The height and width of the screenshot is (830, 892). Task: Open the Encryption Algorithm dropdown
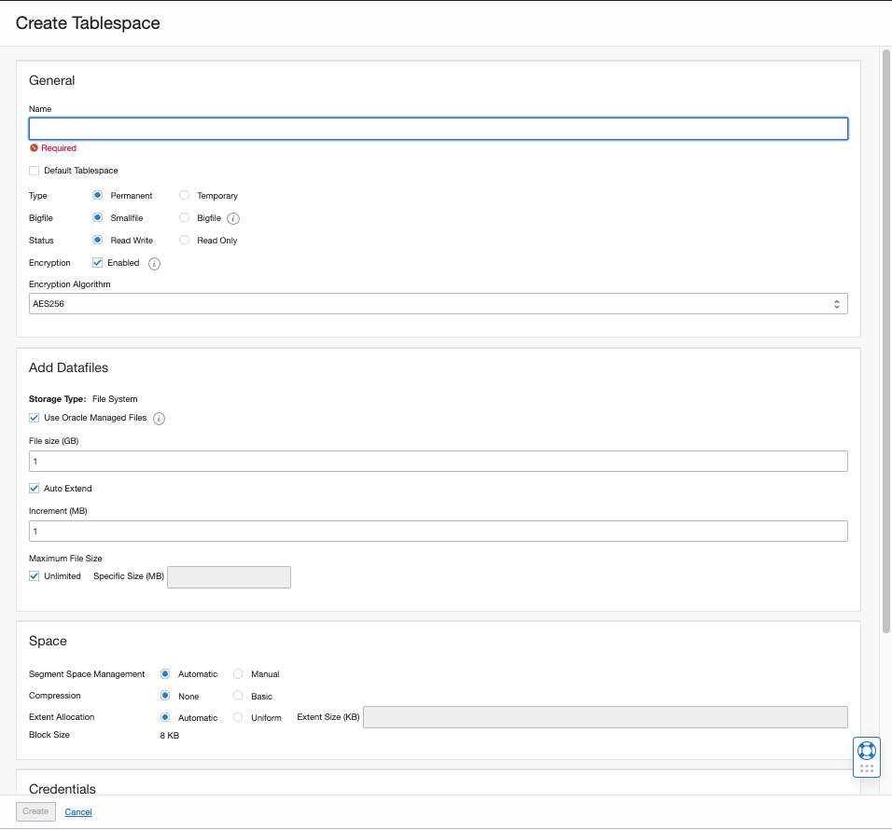[438, 304]
